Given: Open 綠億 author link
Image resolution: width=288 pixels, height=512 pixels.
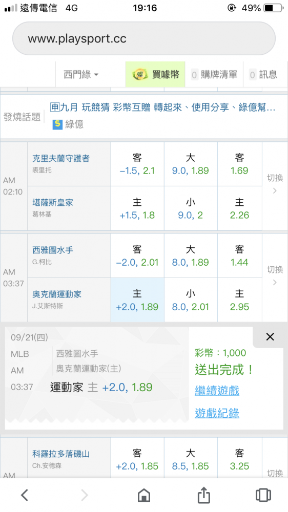Looking at the screenshot, I should 74,124.
